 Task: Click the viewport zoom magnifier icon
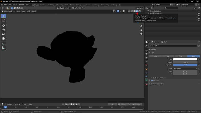click(x=141, y=26)
